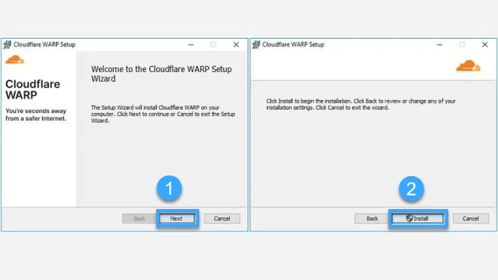Click the blue number 2 step badge
Image resolution: width=498 pixels, height=280 pixels.
pos(411,189)
